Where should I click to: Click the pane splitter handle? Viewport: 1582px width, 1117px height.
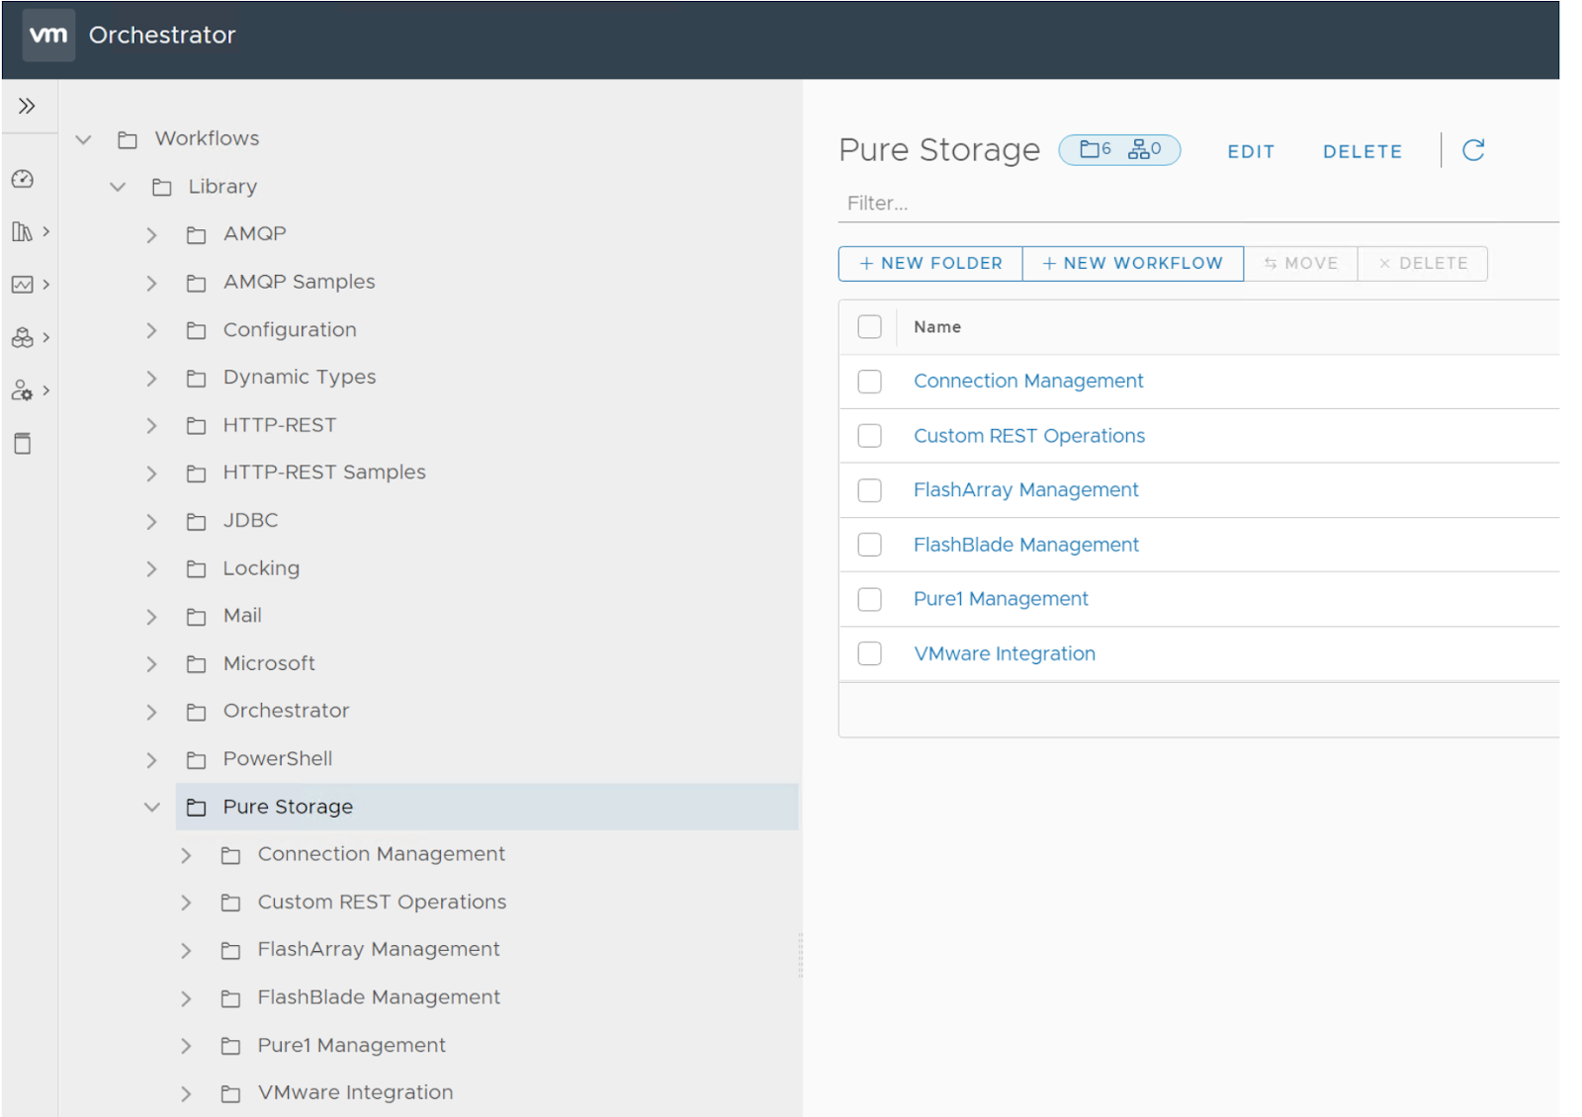(801, 955)
